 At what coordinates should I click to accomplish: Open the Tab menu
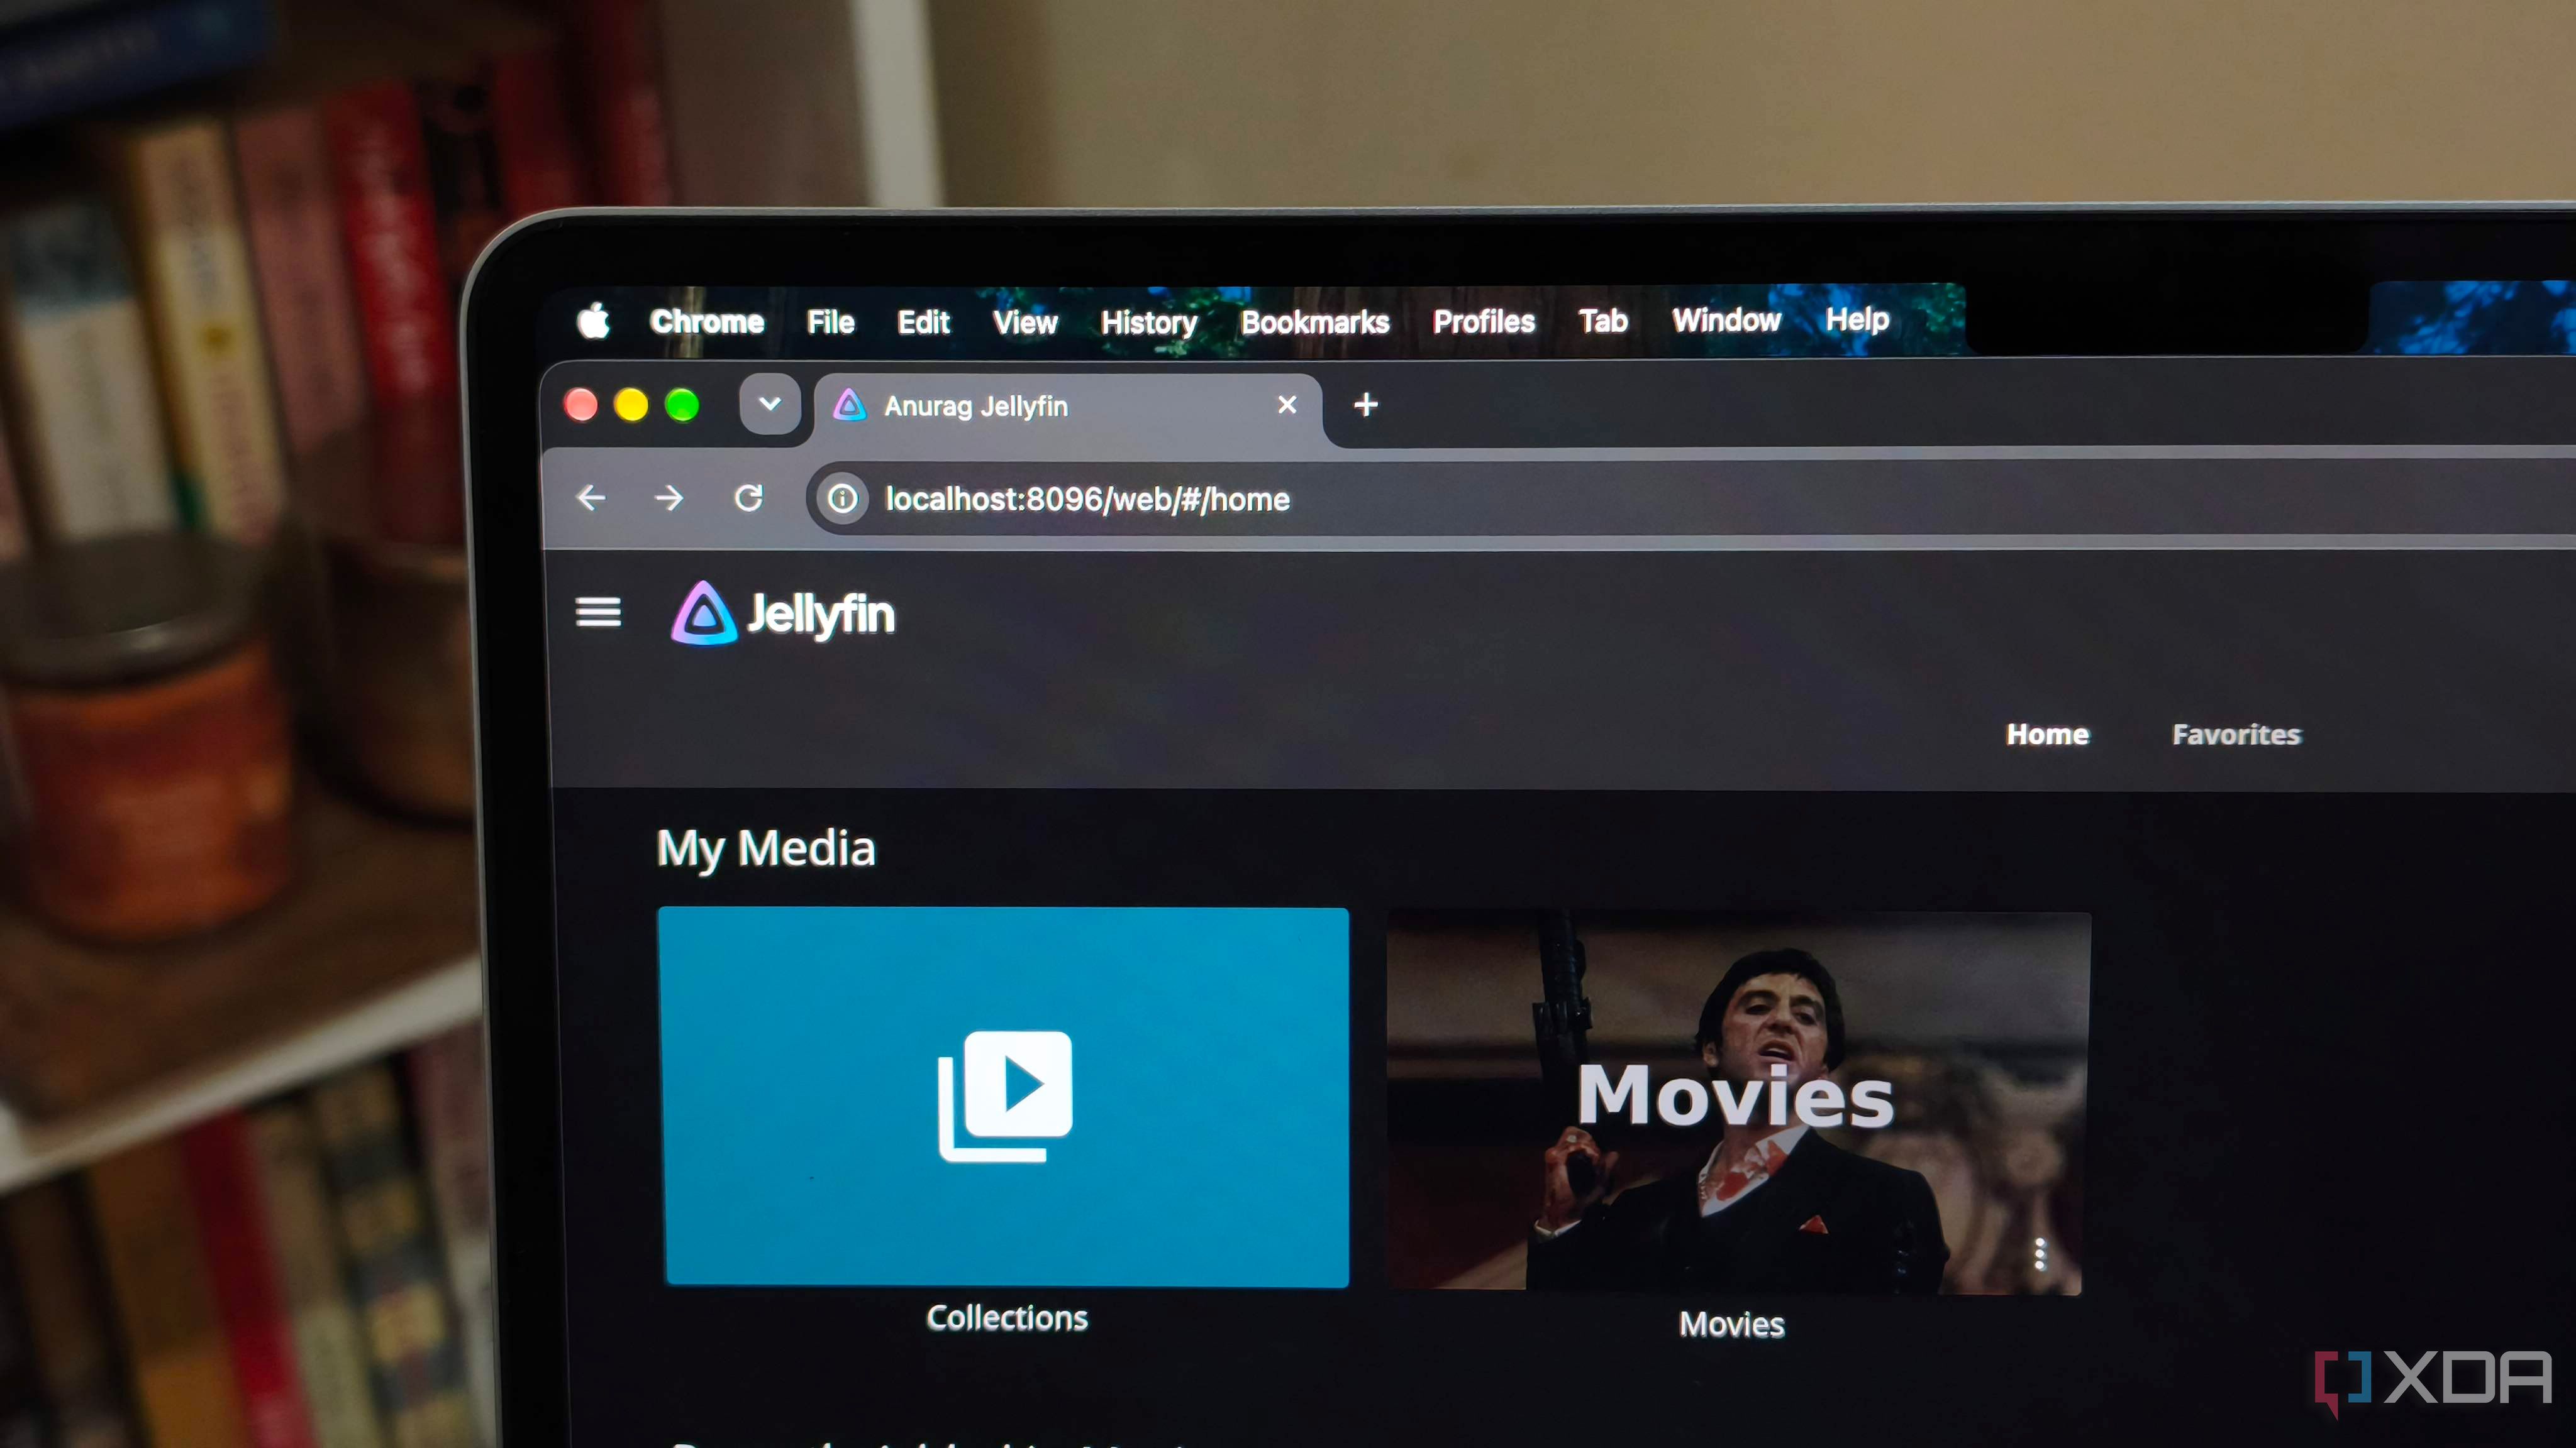coord(1603,321)
